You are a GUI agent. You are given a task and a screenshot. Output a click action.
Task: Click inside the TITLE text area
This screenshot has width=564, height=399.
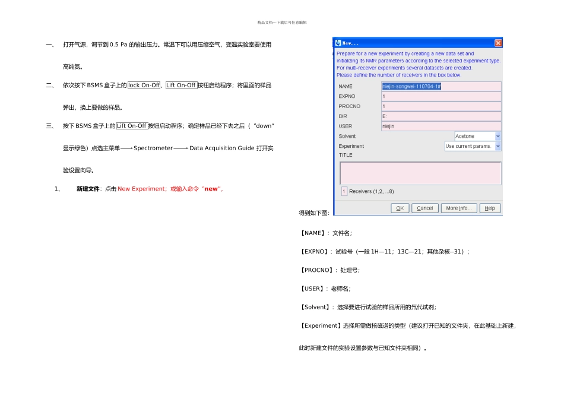420,173
